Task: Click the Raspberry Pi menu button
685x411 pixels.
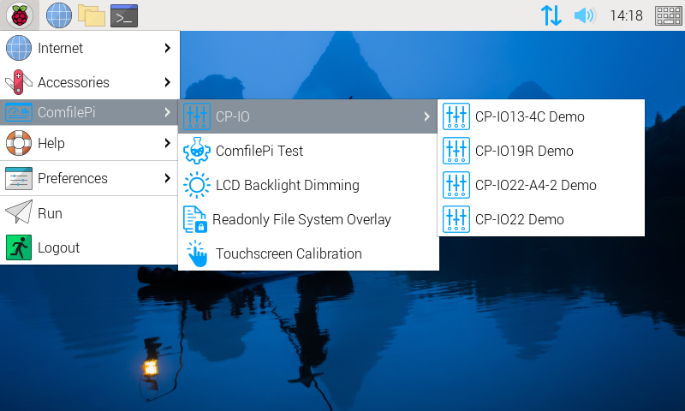Action: pos(19,15)
